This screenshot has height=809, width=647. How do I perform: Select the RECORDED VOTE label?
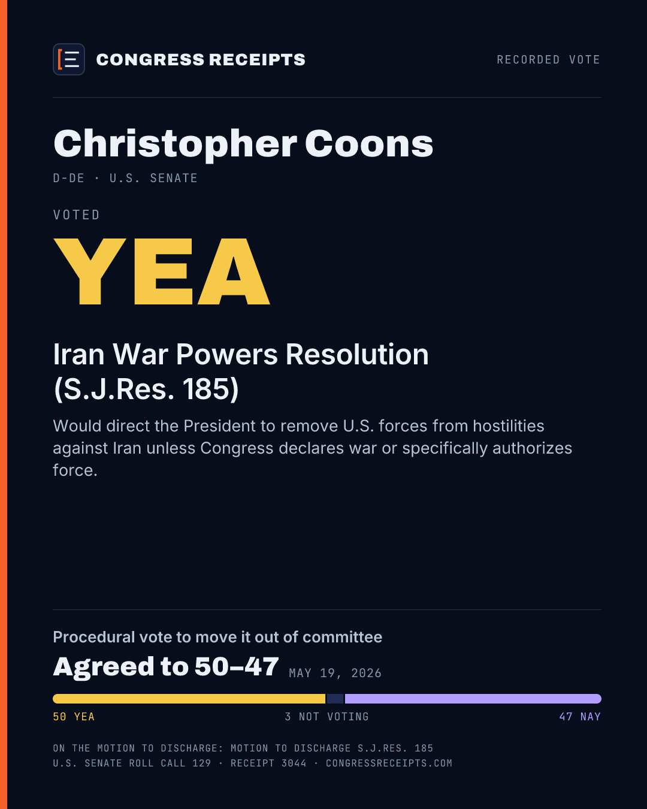coord(548,59)
